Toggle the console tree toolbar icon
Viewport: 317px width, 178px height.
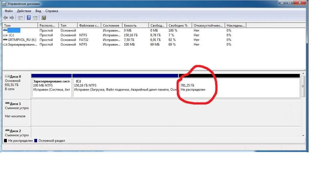[20, 18]
